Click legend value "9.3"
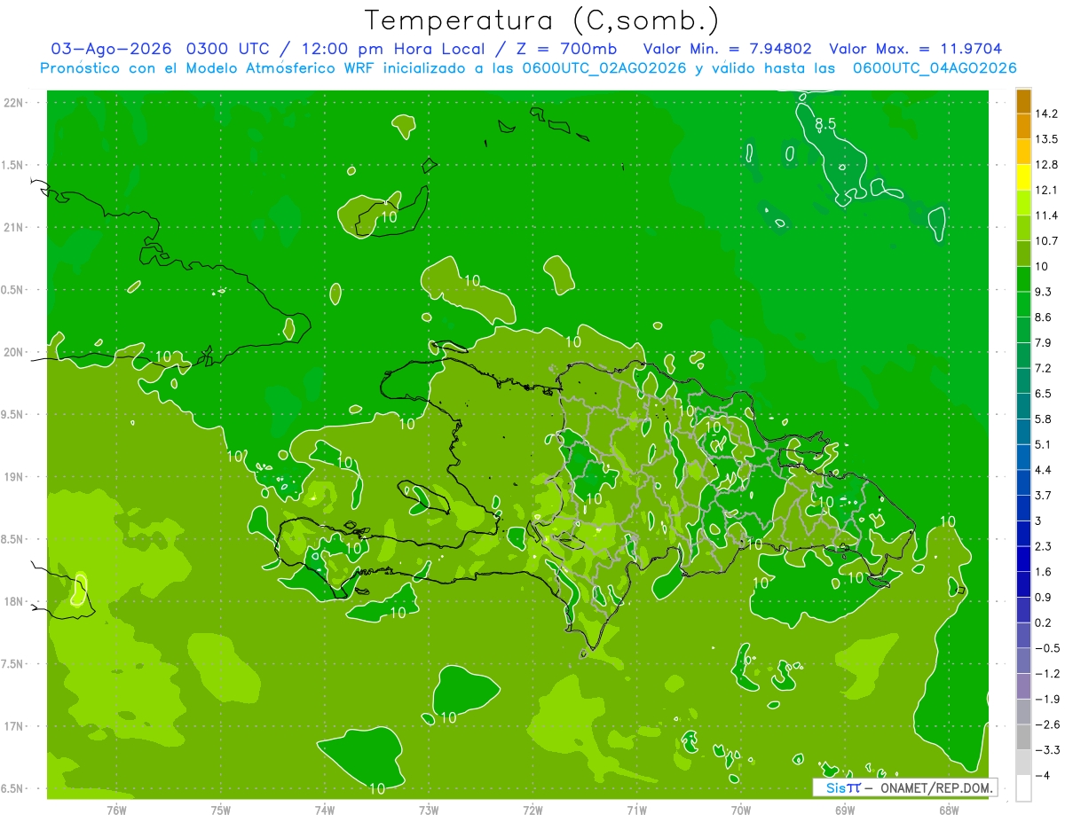 (1044, 292)
